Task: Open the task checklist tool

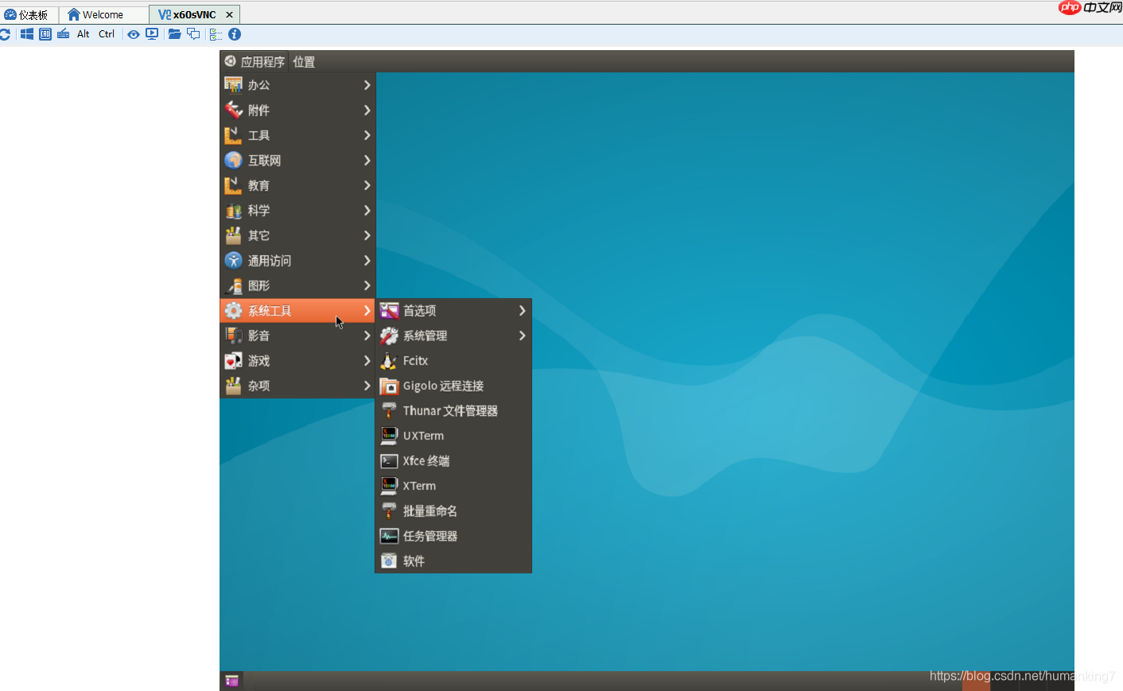Action: pos(215,34)
